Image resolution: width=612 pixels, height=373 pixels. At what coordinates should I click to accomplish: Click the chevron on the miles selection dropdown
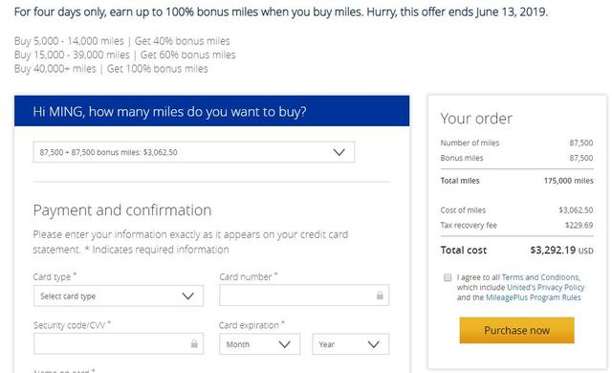point(339,152)
